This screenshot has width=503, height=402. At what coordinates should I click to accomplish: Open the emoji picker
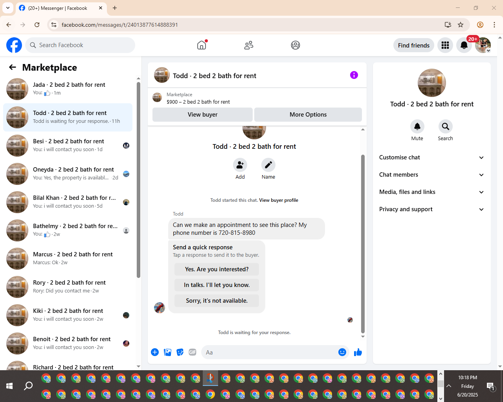pos(342,352)
